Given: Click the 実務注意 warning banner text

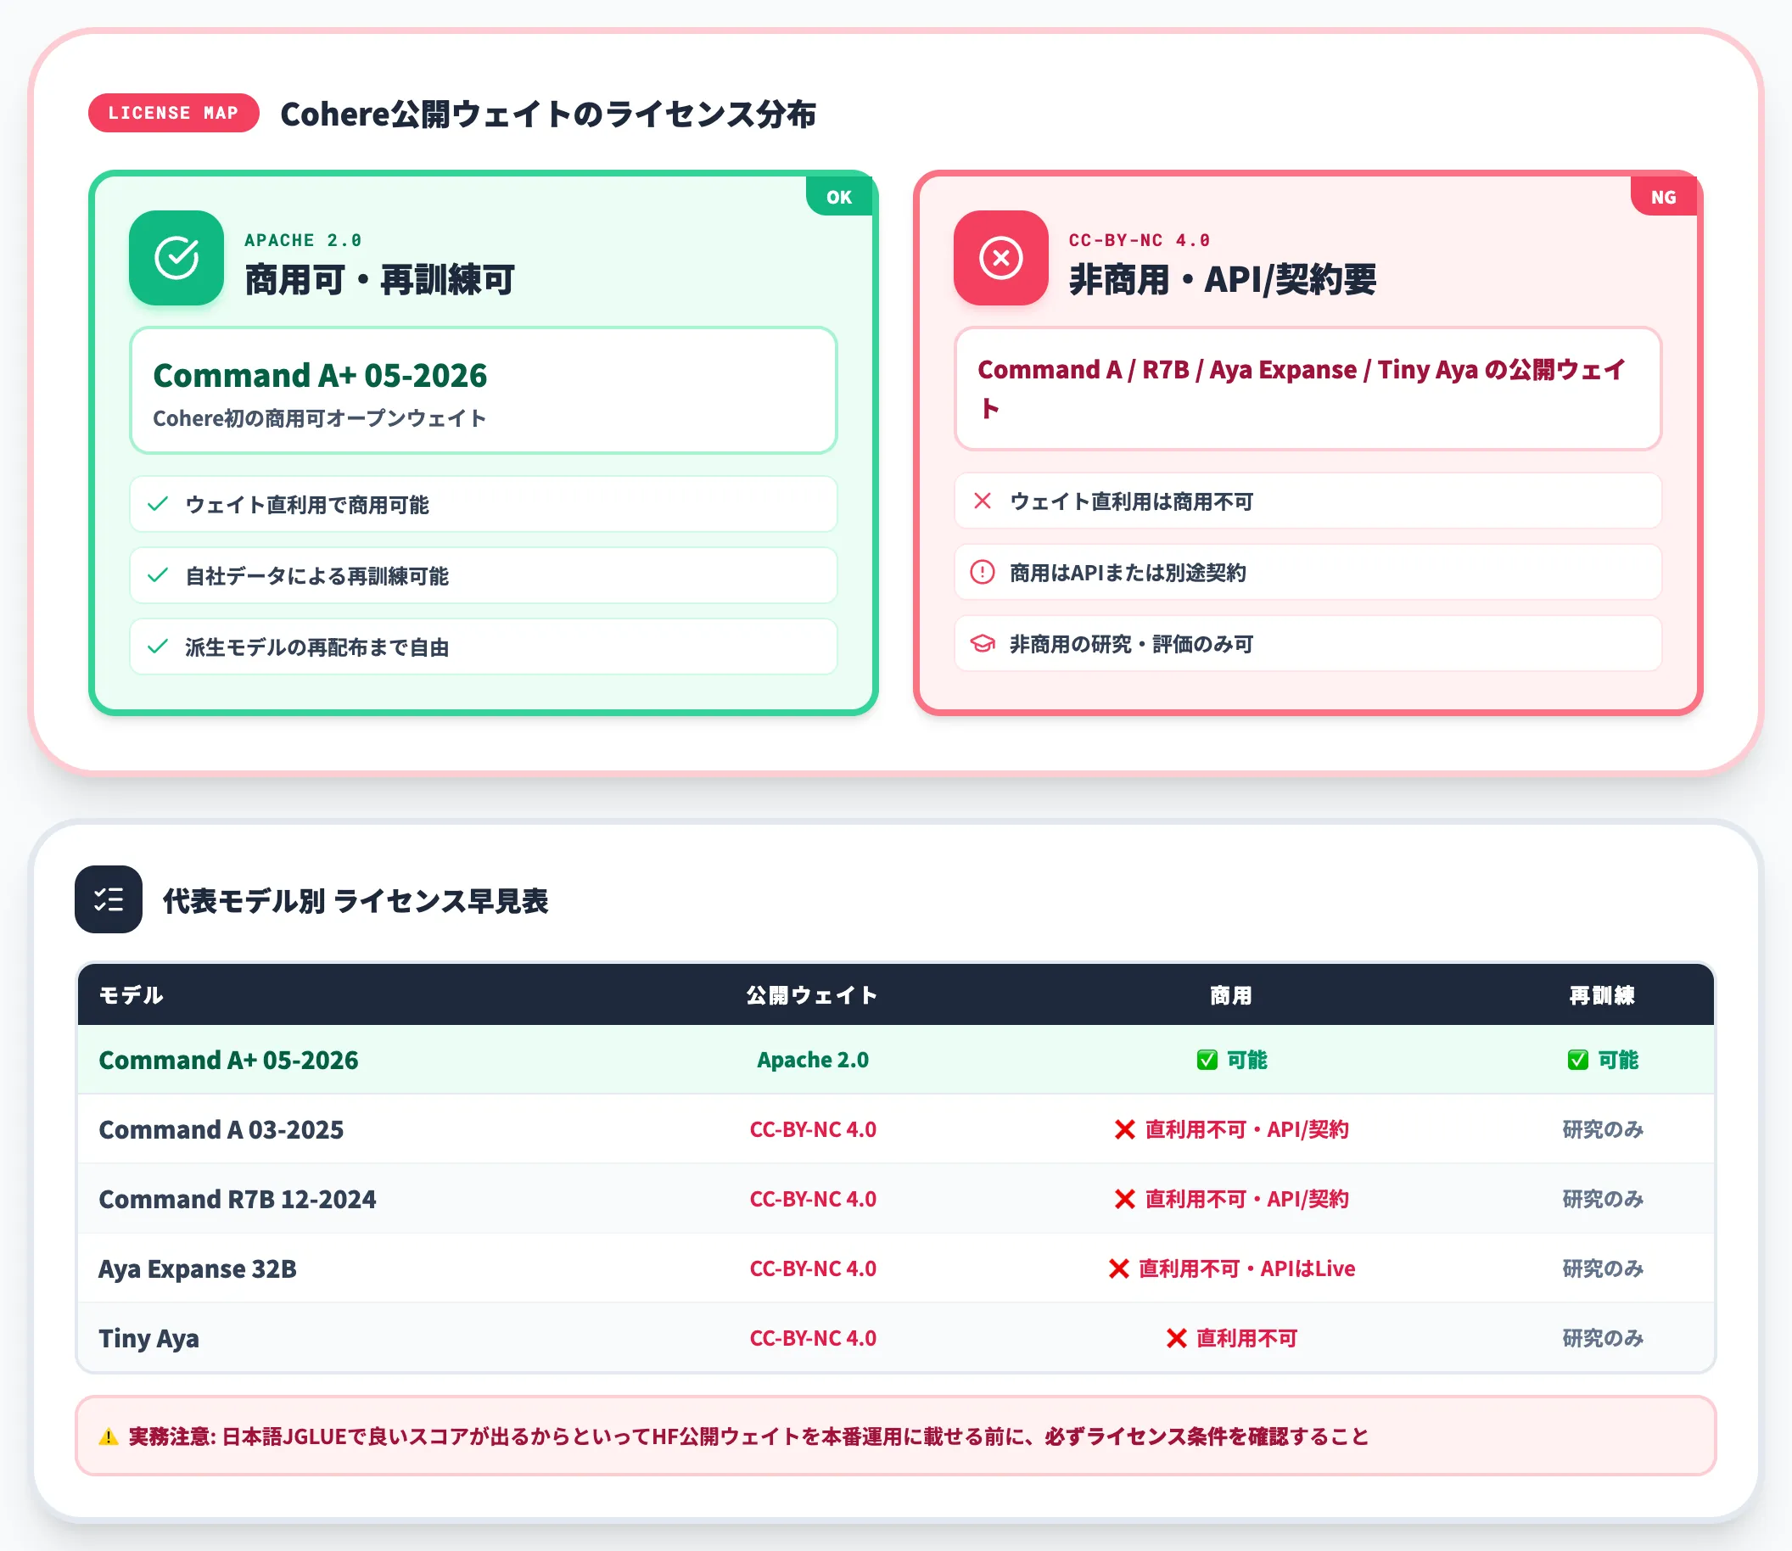Looking at the screenshot, I should [x=749, y=1436].
